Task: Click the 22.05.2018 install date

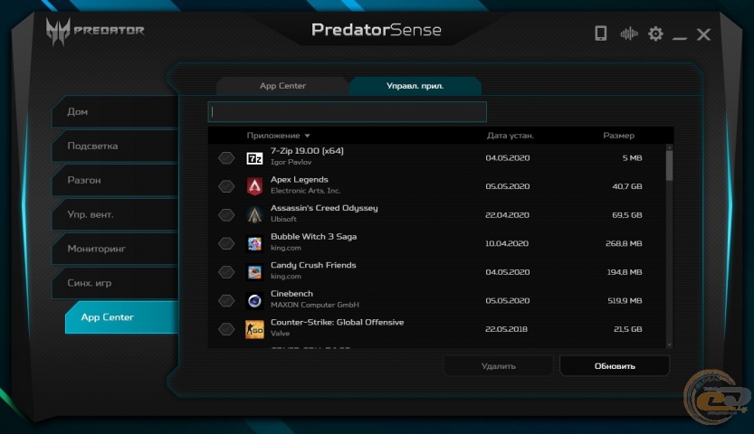Action: pyautogui.click(x=506, y=329)
